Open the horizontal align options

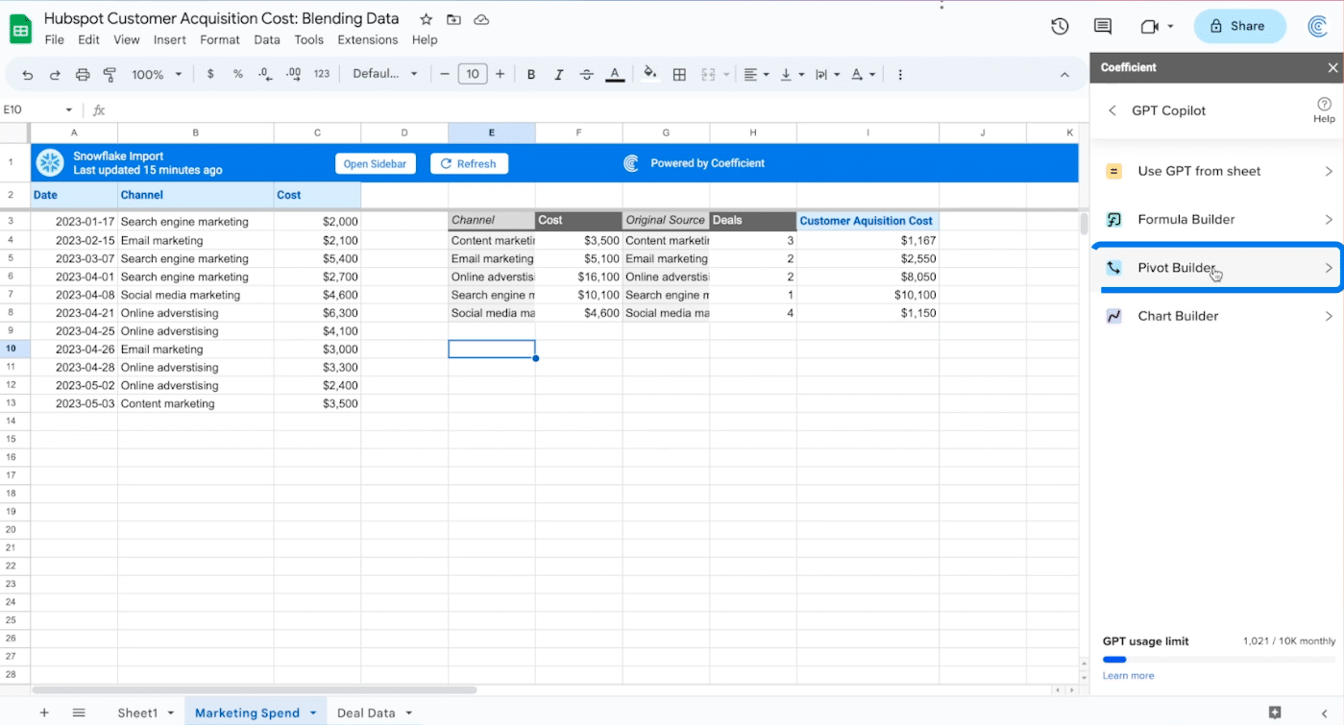point(756,74)
